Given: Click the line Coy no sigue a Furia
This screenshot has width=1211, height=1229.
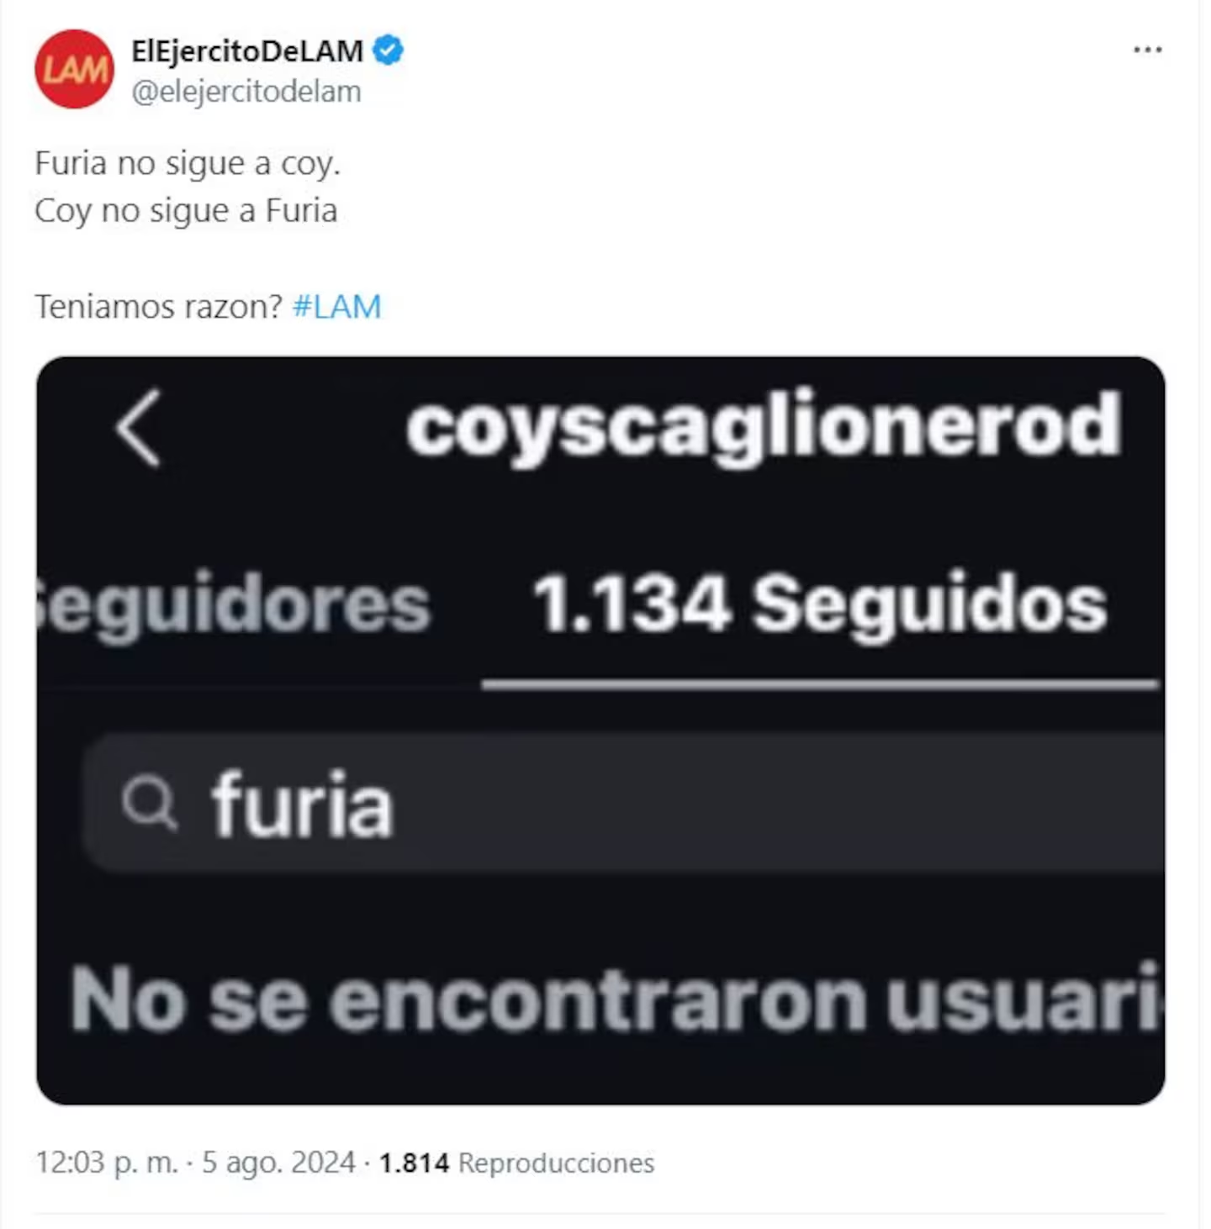Looking at the screenshot, I should coord(186,211).
